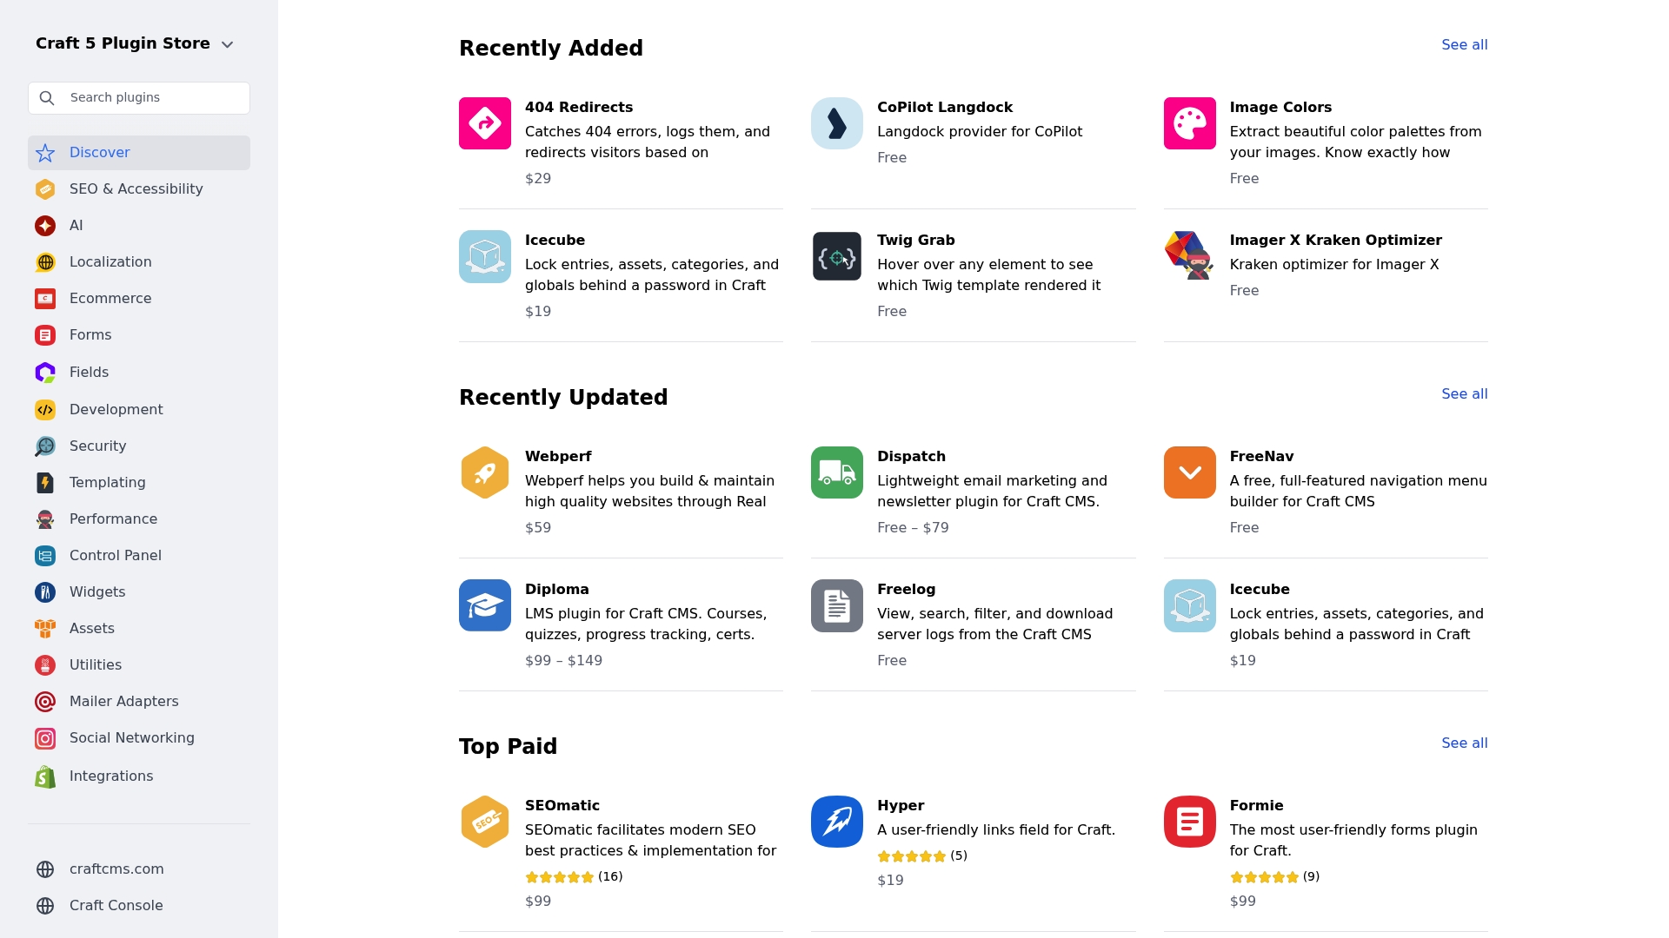1669x938 pixels.
Task: Select the Twig Grab plugin icon
Action: (x=837, y=256)
